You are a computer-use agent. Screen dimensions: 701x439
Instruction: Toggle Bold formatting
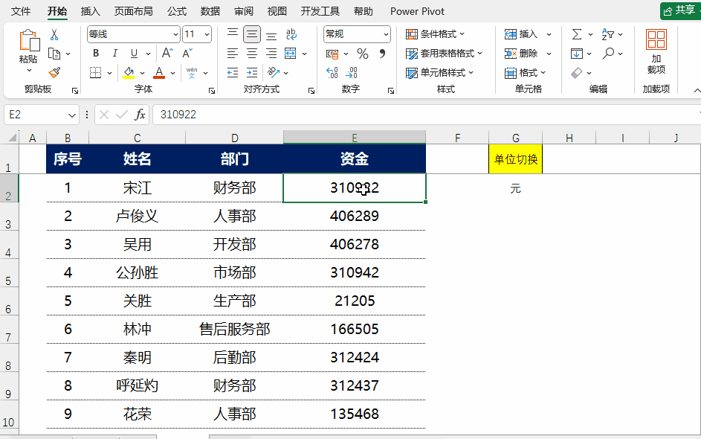tap(96, 54)
